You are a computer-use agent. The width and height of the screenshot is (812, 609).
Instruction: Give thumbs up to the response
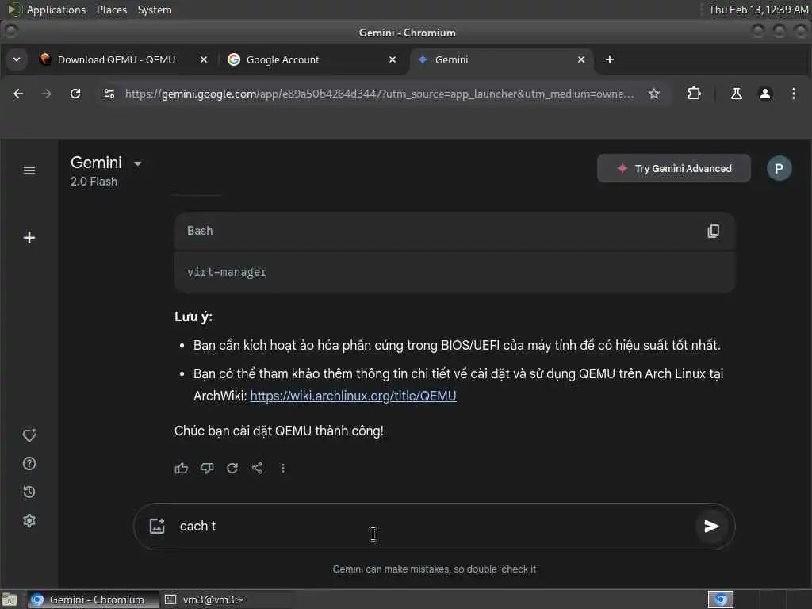[x=182, y=468]
